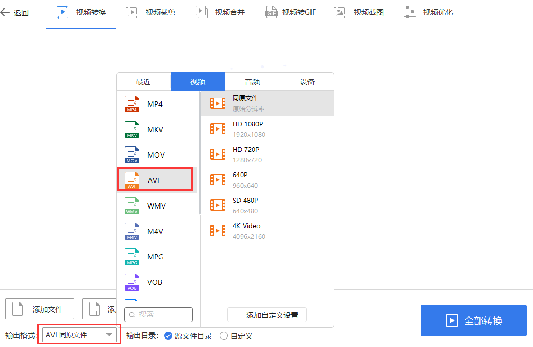Select the MOV format icon

point(131,154)
